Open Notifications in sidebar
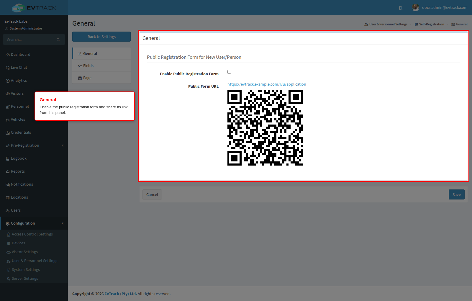The width and height of the screenshot is (472, 301). pos(34,184)
